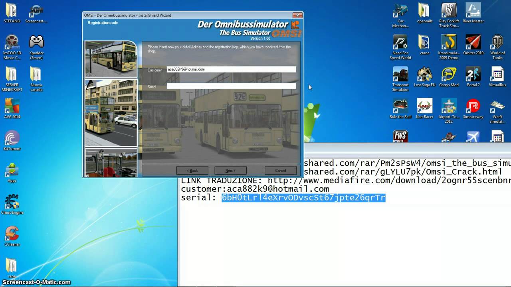Click the empty Serial input field
Image resolution: width=511 pixels, height=287 pixels.
(231, 86)
